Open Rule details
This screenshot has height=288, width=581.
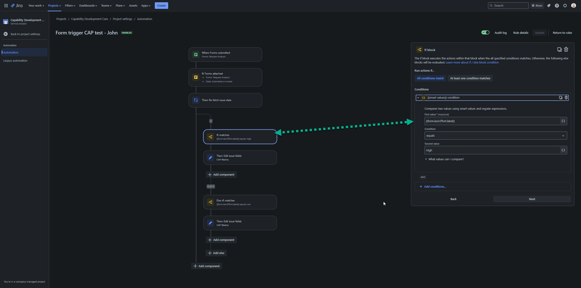521,33
